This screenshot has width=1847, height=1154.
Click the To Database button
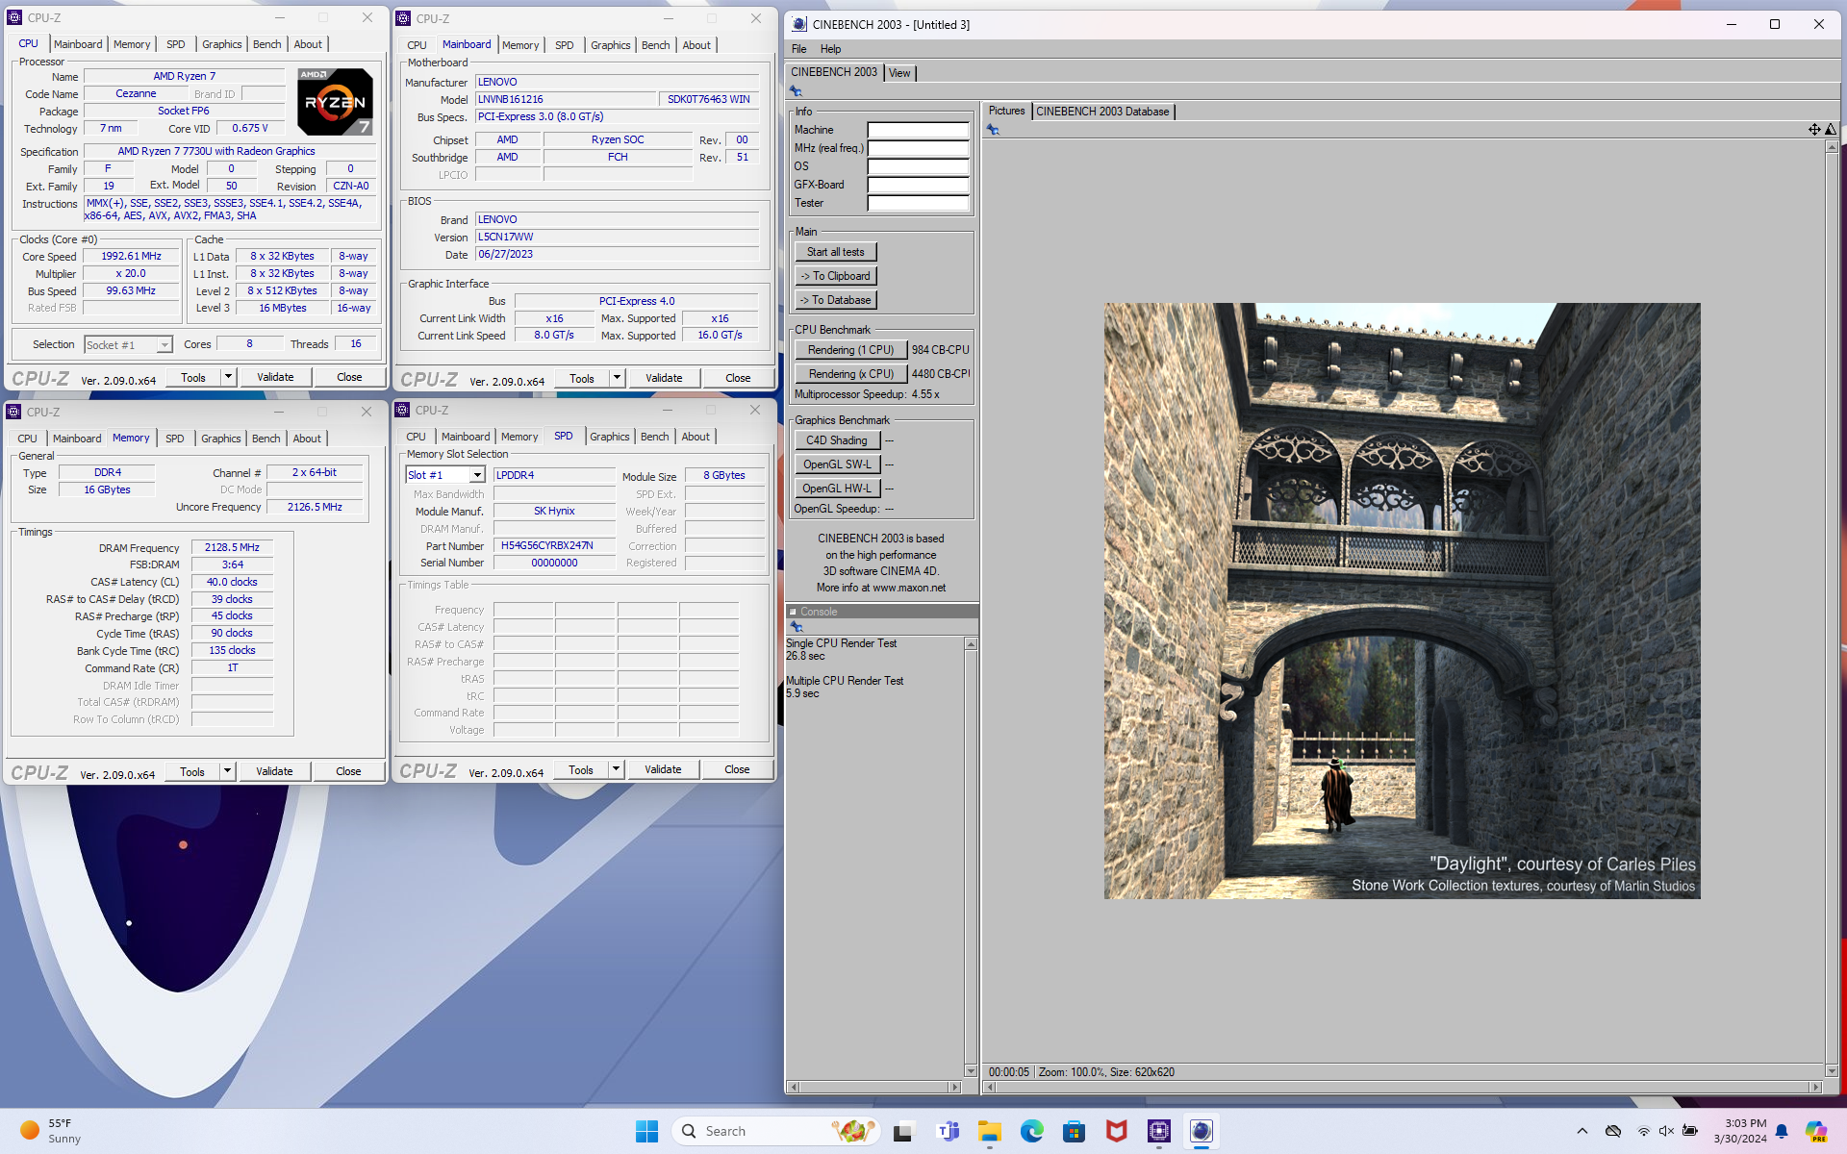point(835,300)
